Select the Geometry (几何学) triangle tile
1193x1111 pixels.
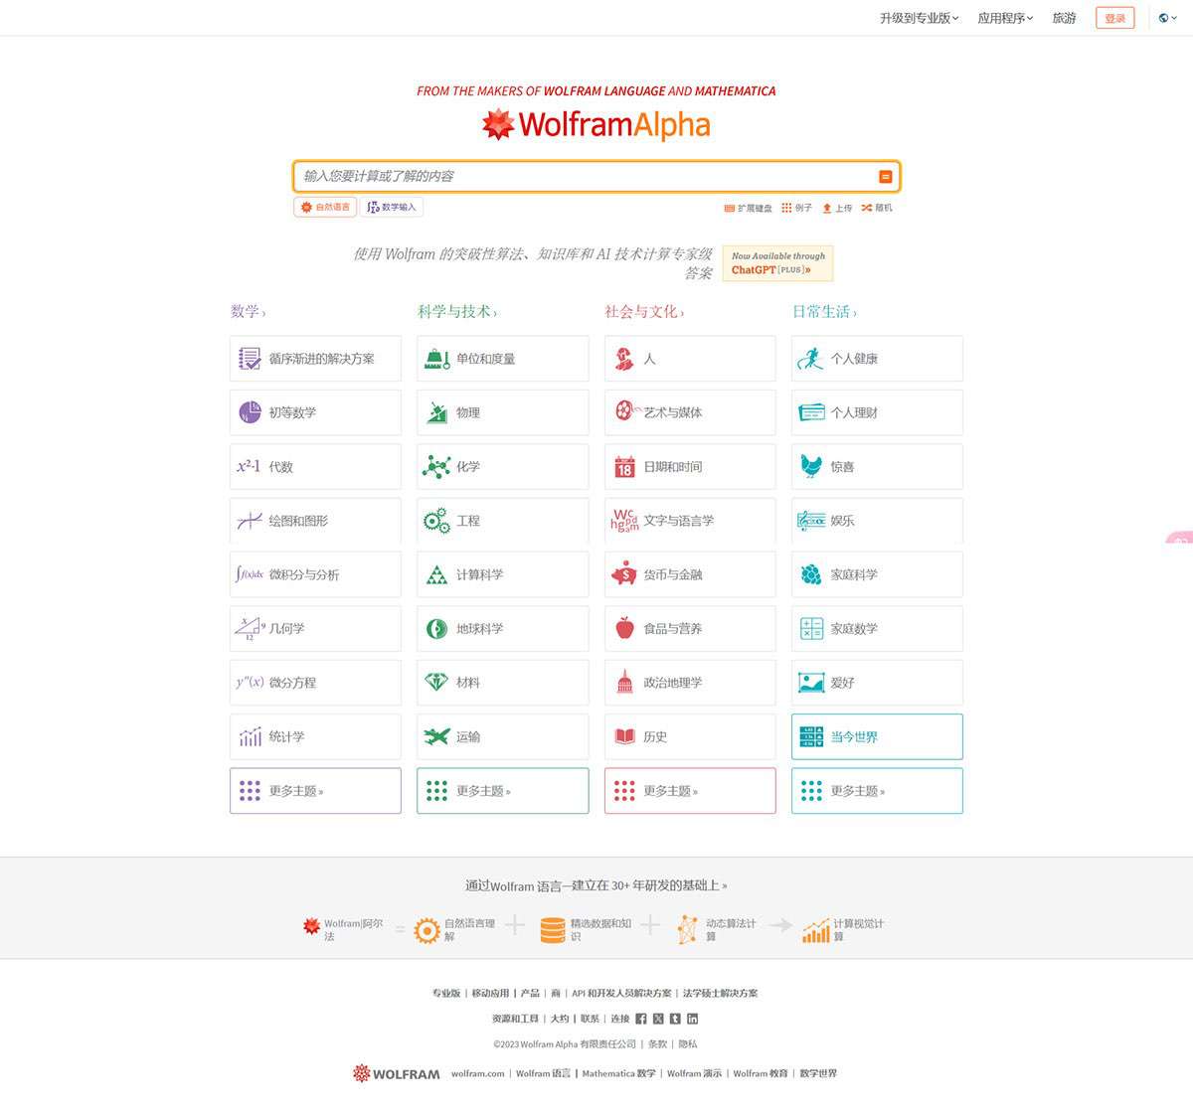pos(315,629)
